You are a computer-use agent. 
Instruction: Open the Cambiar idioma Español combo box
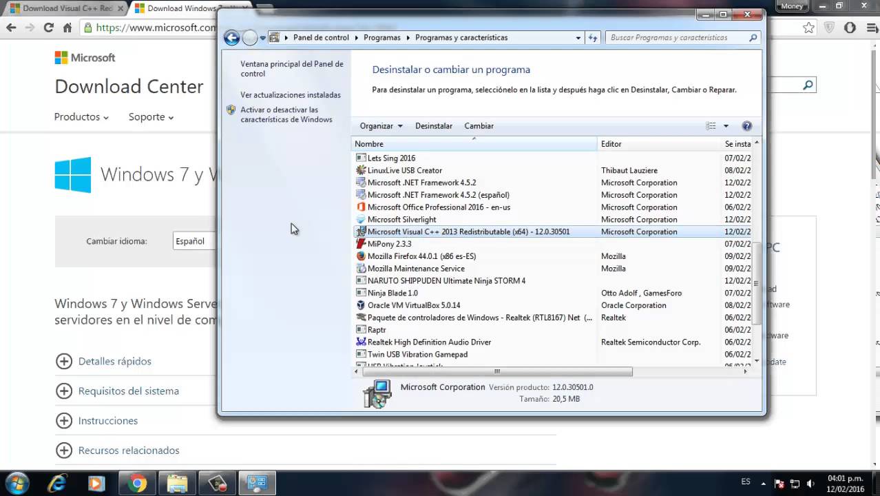[196, 241]
